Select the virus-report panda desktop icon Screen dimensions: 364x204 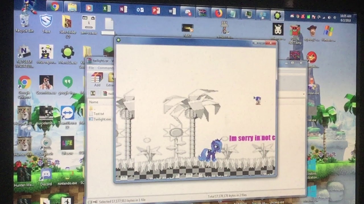[46, 54]
